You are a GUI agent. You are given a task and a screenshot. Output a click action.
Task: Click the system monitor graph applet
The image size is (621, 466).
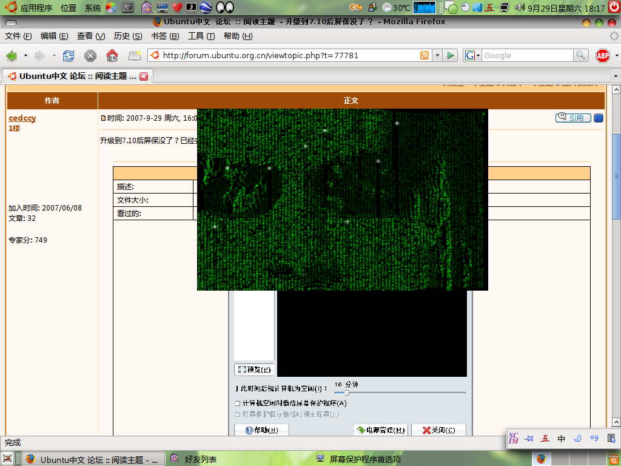point(424,7)
